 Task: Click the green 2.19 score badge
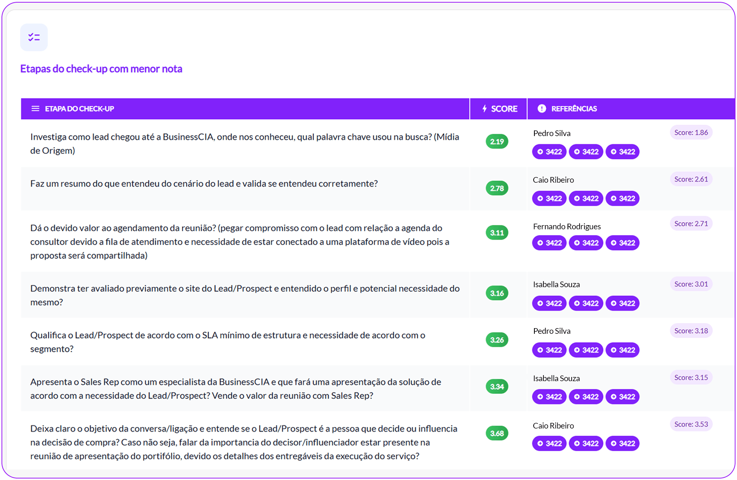[497, 142]
